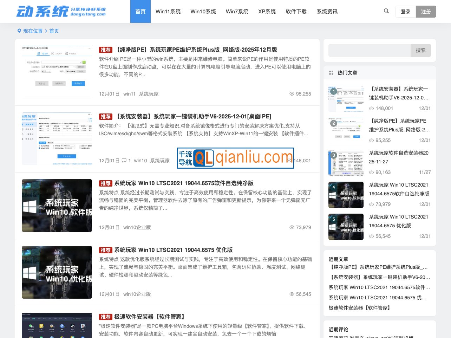
Task: Open the 首页 navigation tab
Action: click(140, 11)
